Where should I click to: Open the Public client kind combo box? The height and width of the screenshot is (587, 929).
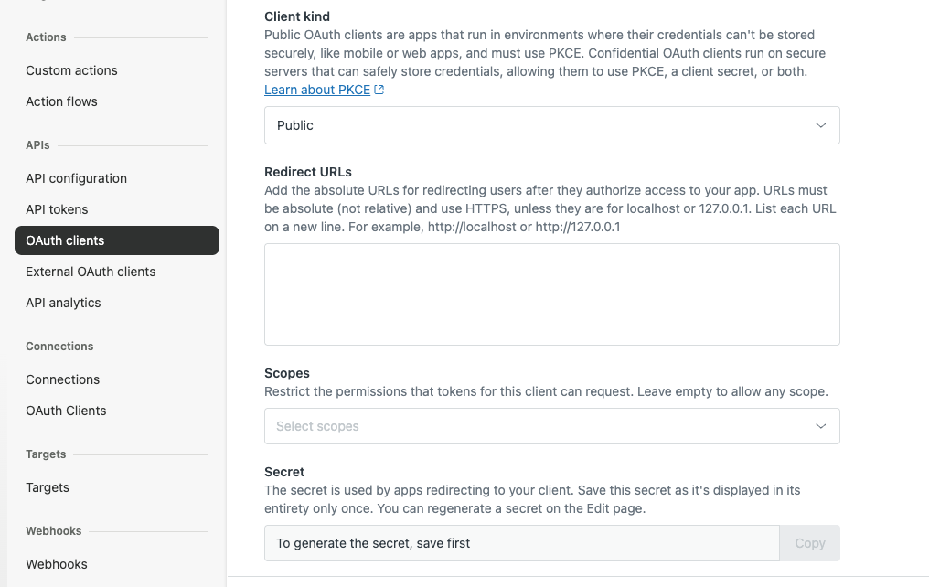(x=551, y=125)
